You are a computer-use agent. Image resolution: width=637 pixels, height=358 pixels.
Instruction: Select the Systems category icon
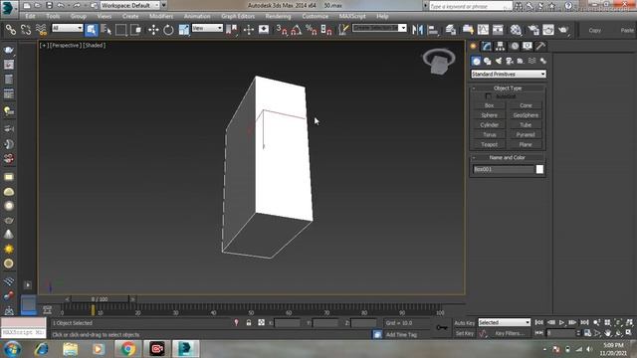click(543, 61)
